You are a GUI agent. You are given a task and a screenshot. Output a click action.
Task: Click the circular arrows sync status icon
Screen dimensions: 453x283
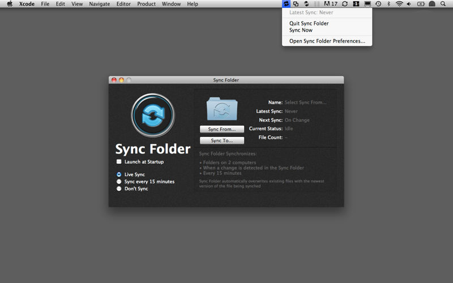point(345,4)
